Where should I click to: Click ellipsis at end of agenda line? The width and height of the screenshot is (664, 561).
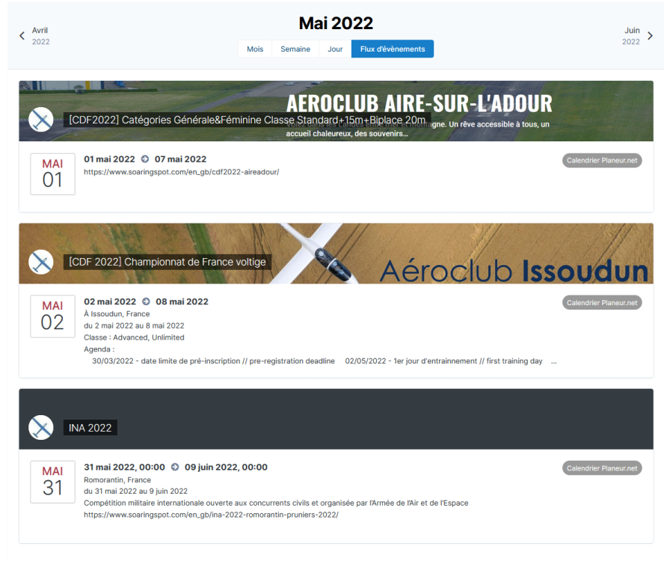(x=553, y=362)
